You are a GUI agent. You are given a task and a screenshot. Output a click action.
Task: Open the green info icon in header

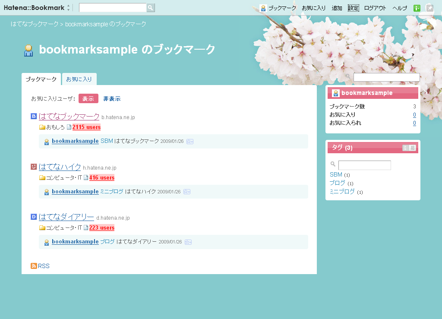click(x=417, y=8)
